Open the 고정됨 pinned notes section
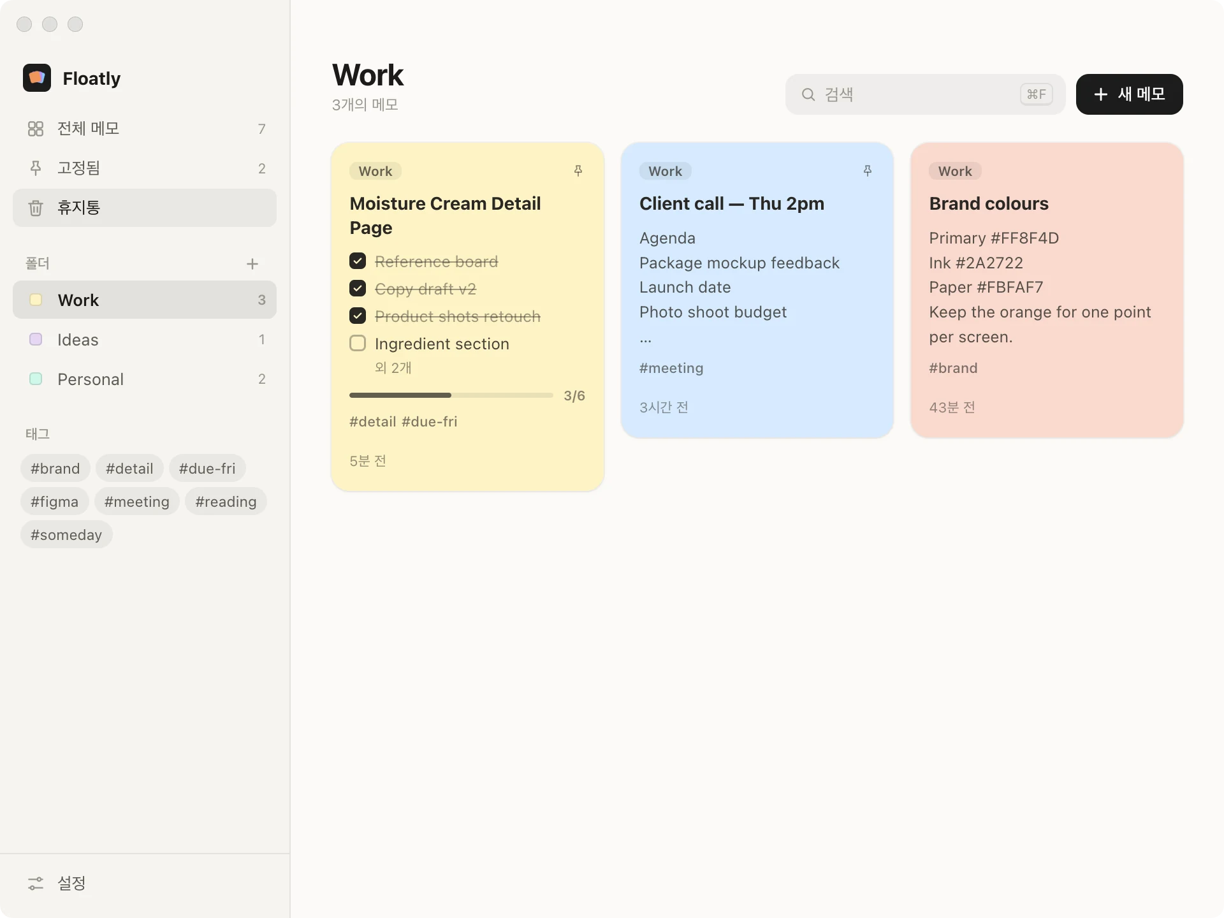 tap(145, 168)
